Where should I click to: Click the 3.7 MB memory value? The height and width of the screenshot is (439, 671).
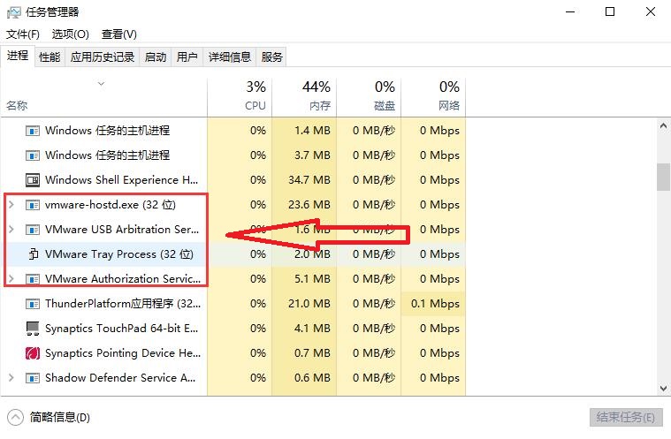click(x=312, y=155)
